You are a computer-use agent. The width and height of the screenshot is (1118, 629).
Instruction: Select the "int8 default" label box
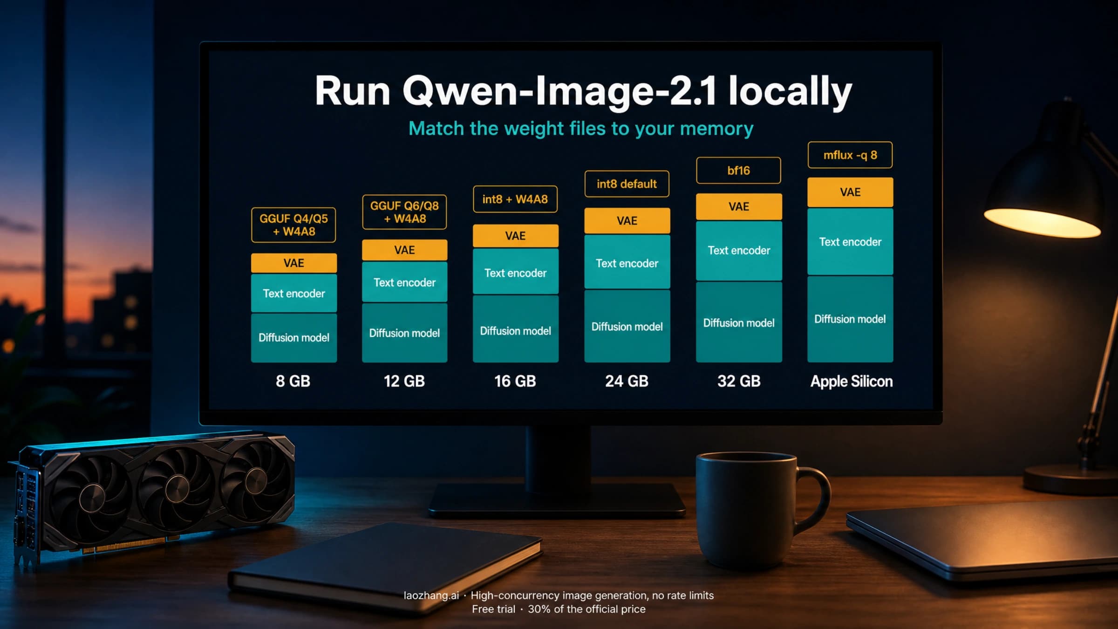tap(627, 184)
